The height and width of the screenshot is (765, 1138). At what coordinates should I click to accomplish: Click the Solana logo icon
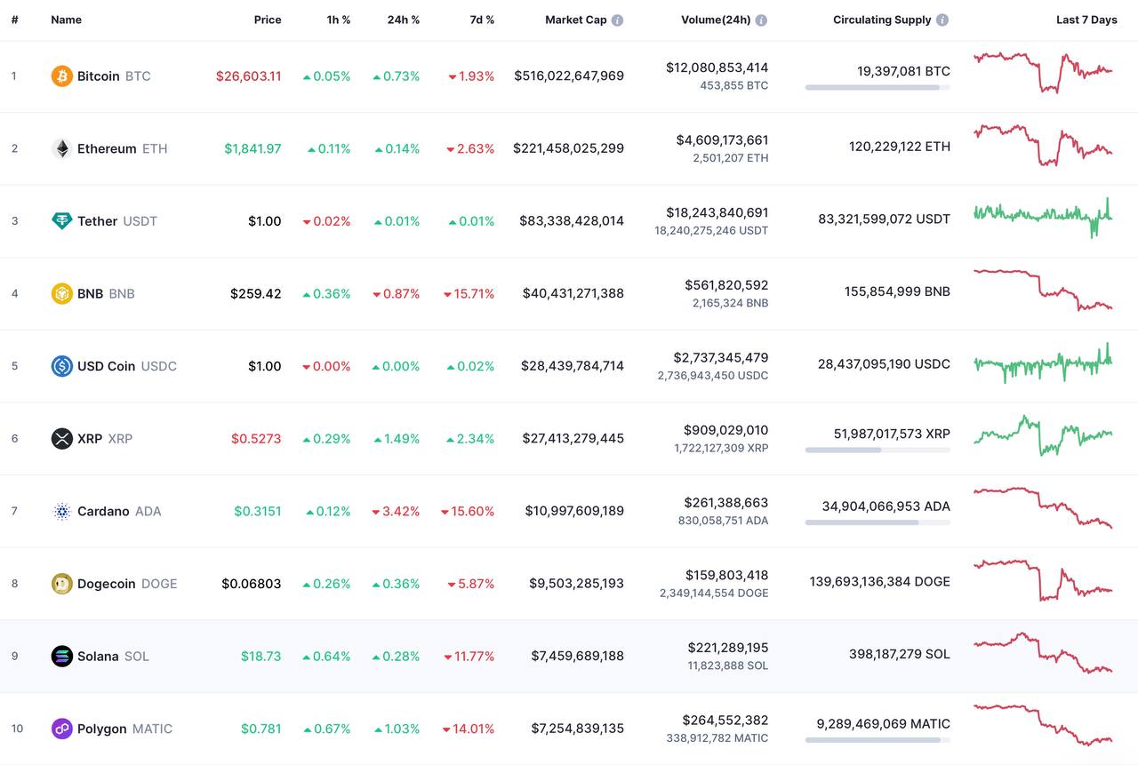[x=61, y=657]
